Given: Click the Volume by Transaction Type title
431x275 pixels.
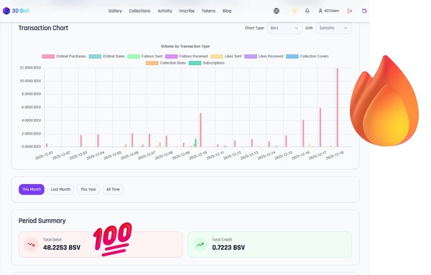Looking at the screenshot, I should coord(185,47).
